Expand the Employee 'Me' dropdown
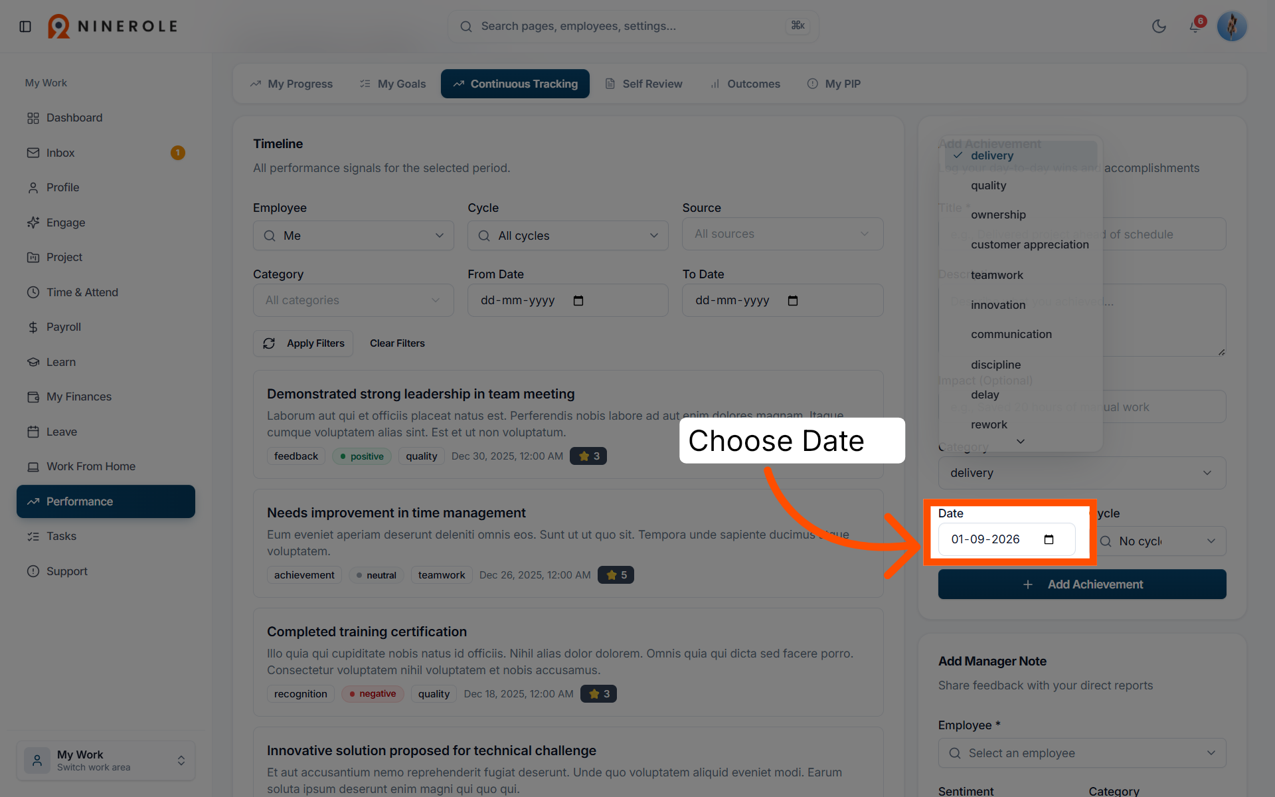 tap(353, 236)
